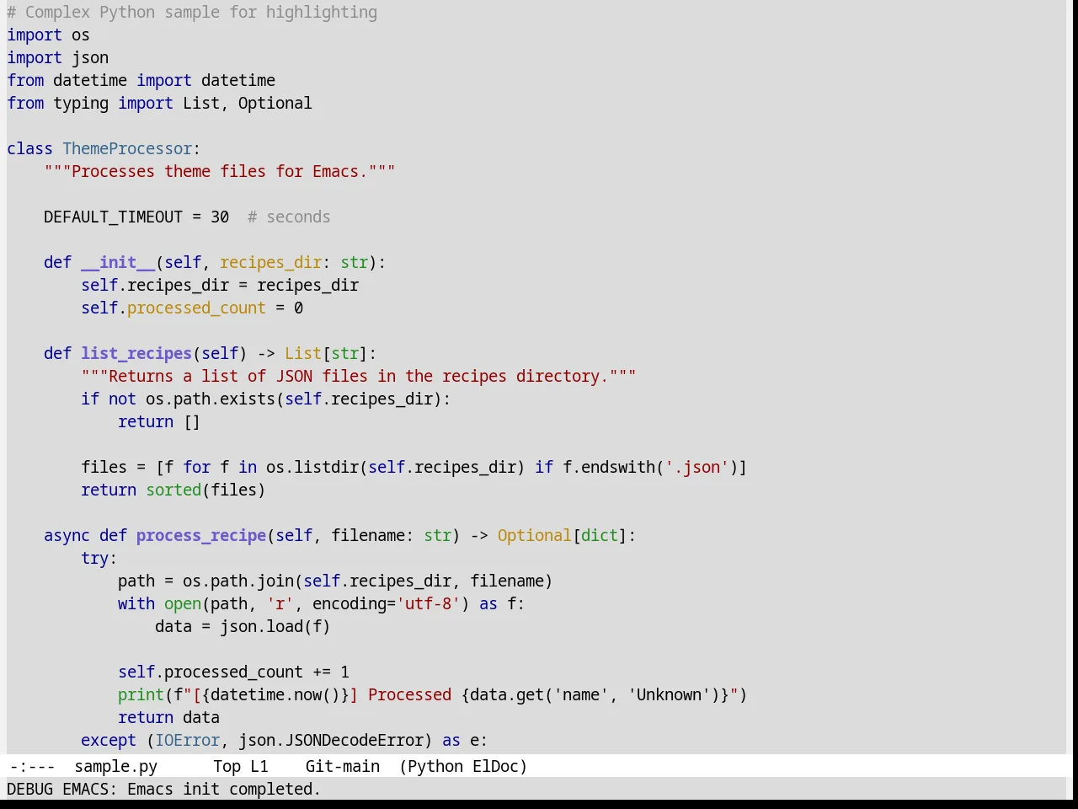The width and height of the screenshot is (1078, 809).
Task: Click the process_recipe function name
Action: (201, 535)
